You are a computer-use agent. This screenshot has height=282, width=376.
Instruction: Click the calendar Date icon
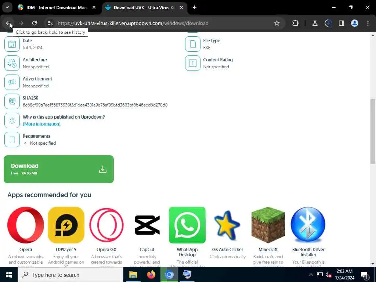click(x=12, y=44)
